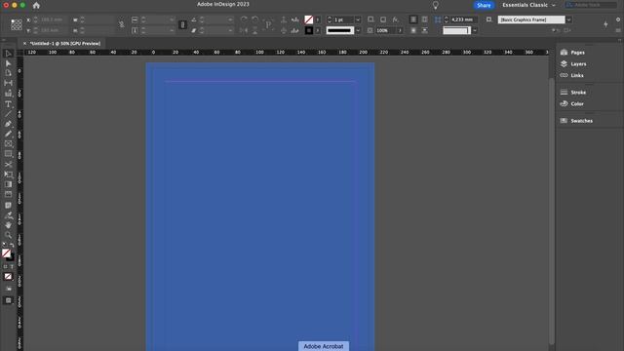Open the stroke weight dropdown
Screen dimensions: 624x351
pos(358,19)
